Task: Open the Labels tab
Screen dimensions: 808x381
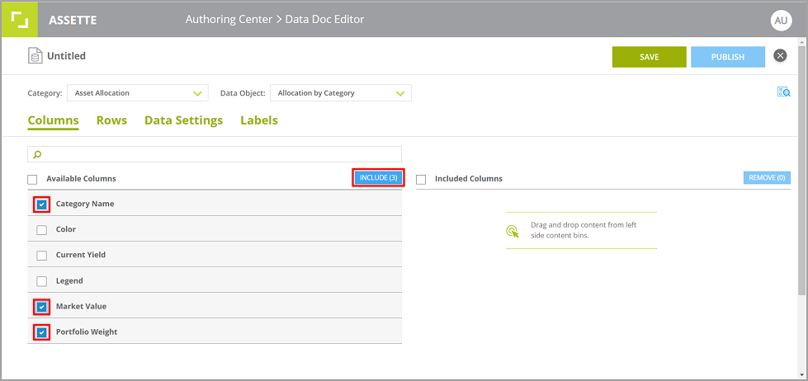Action: (259, 120)
